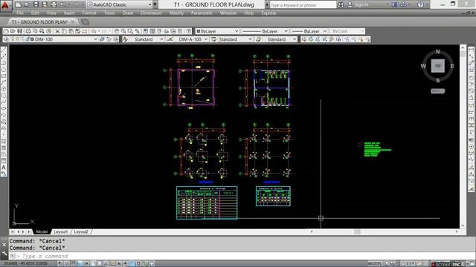The height and width of the screenshot is (267, 476).
Task: Select the Line tool in Draw toolbar
Action: coord(4,50)
